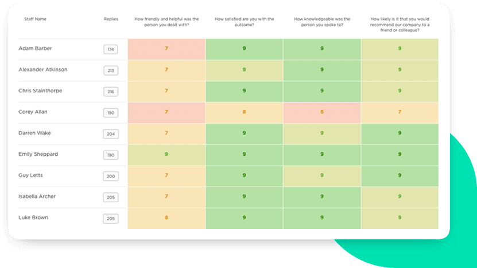Image resolution: width=477 pixels, height=268 pixels.
Task: Sort by the Replies column header
Action: tap(111, 19)
